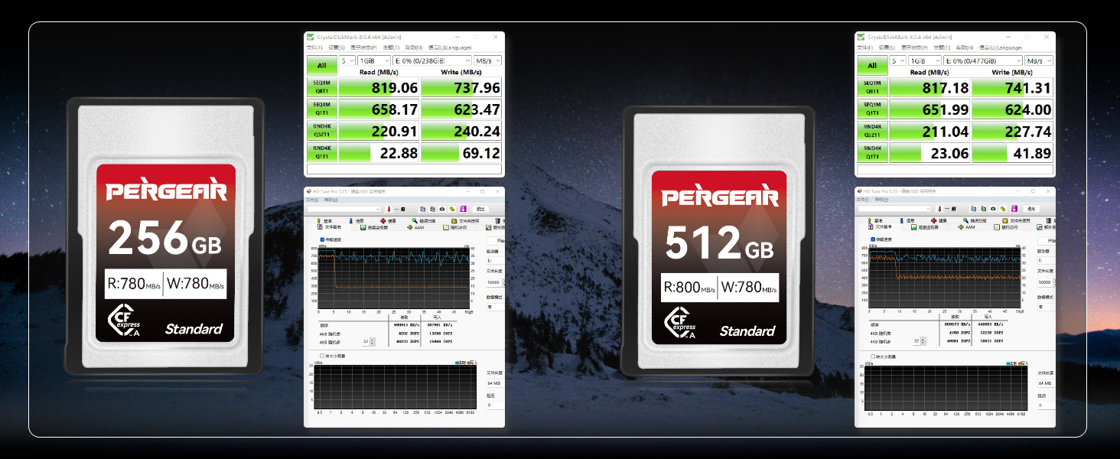Open 1GiB size dropdown in 477GiB CrystalDiskMark
Viewport: 1120px width, 459px height.
click(925, 60)
